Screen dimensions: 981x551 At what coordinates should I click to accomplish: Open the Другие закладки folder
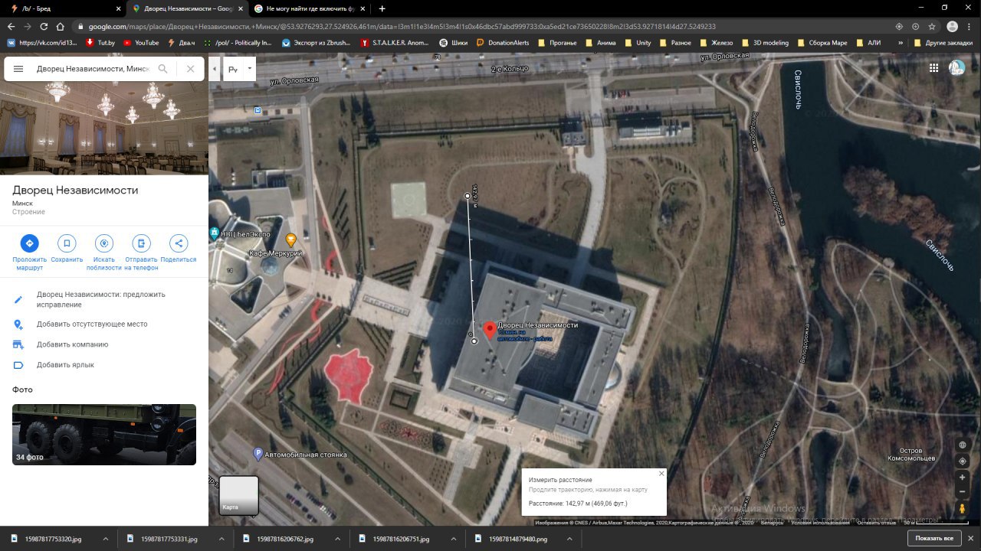click(942, 43)
